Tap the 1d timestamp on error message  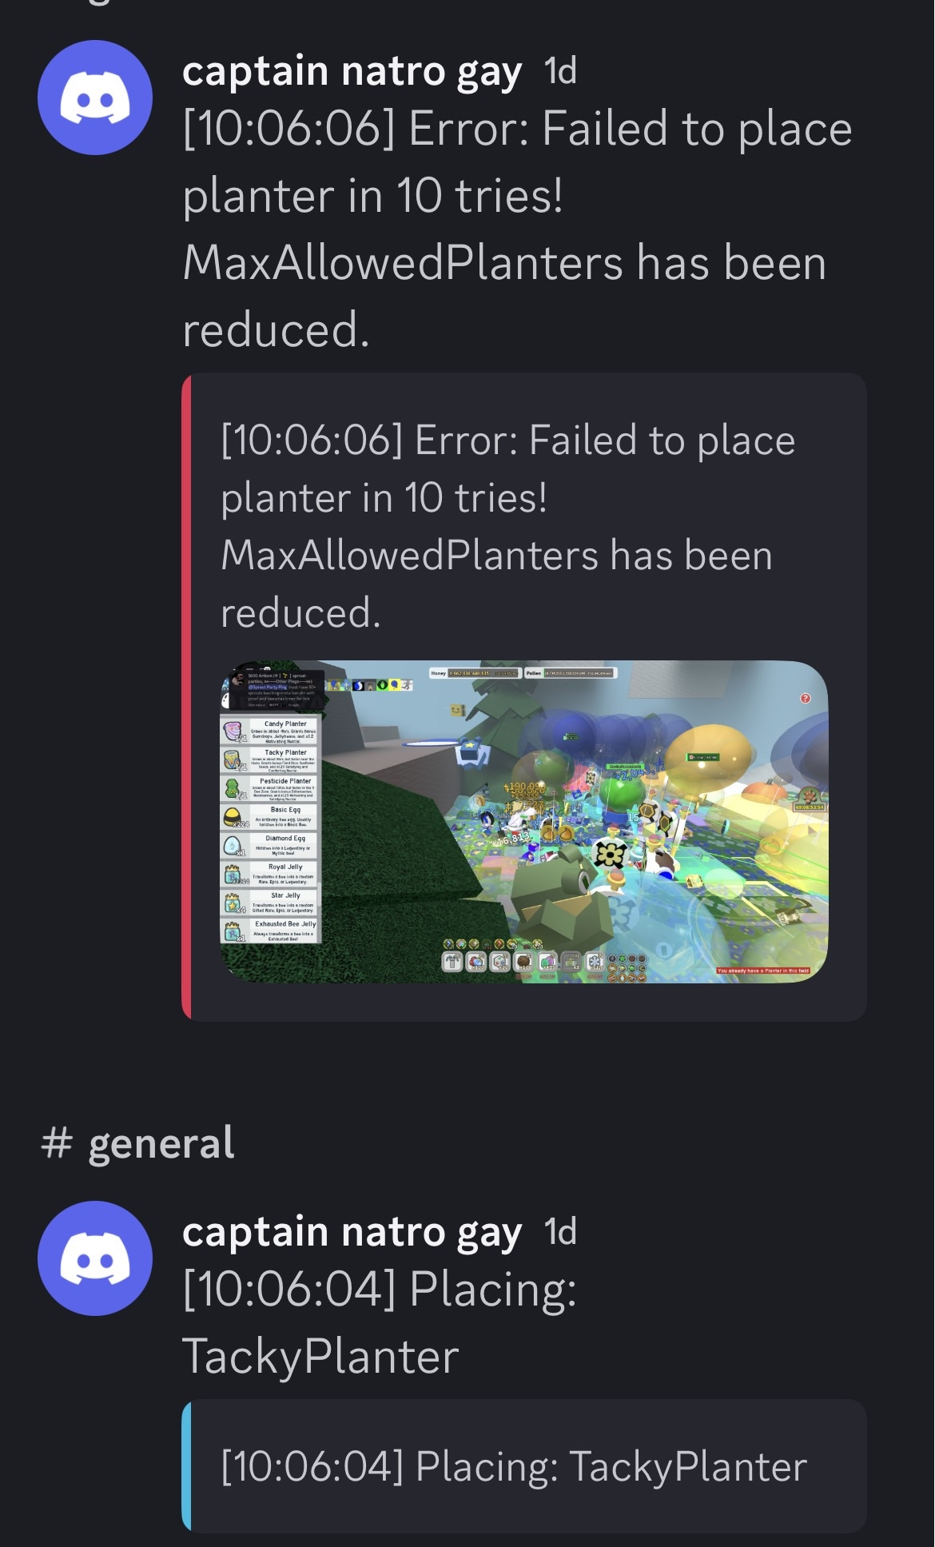pyautogui.click(x=560, y=71)
